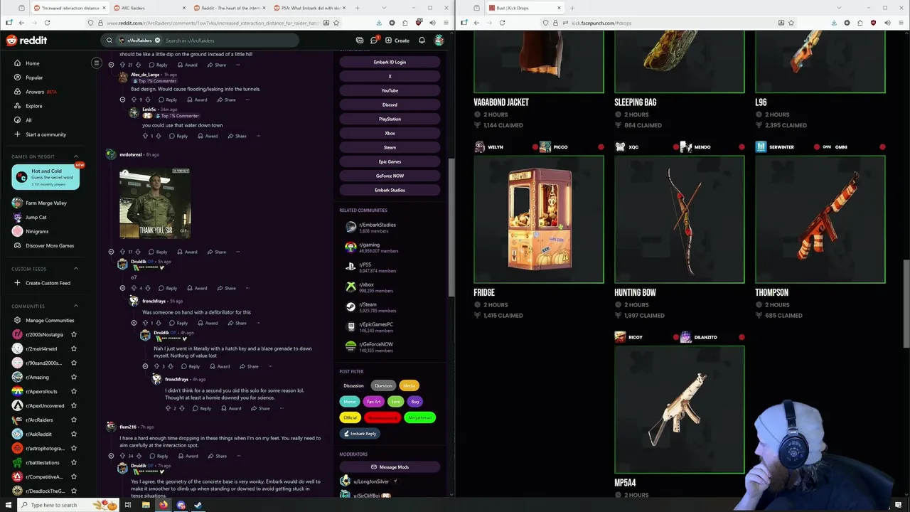
Task: Favorite r/2meirl4meirl with star
Action: [x=74, y=348]
